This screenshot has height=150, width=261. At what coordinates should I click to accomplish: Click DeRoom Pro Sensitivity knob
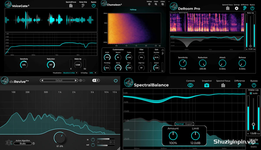[183, 63]
